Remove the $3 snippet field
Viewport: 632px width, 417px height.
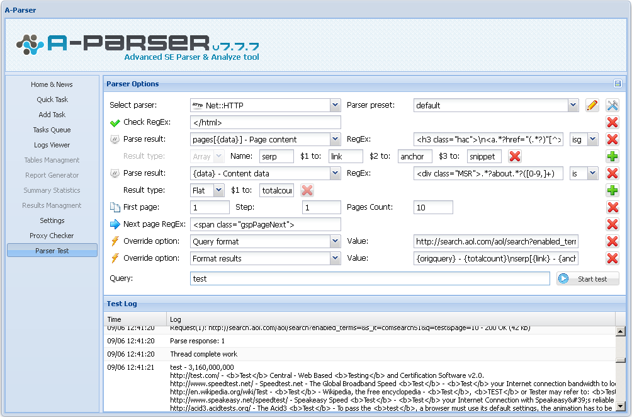(515, 156)
